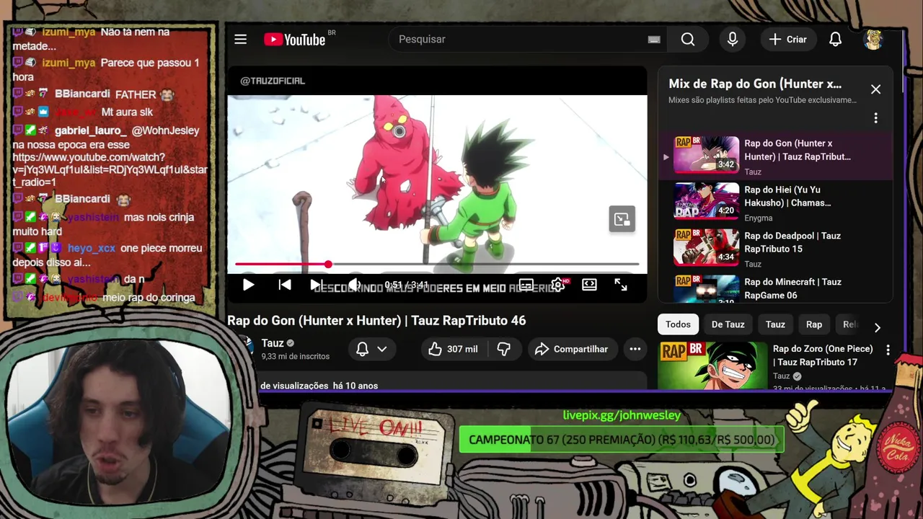Open the player settings gear
923x519 pixels.
tap(557, 285)
